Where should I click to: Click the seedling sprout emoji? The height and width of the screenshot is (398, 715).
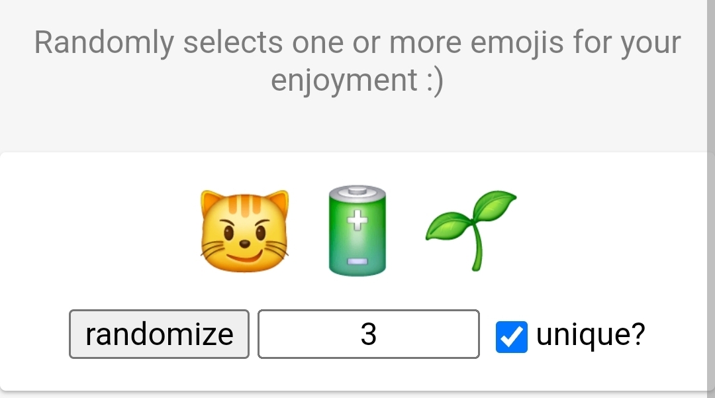pyautogui.click(x=471, y=229)
